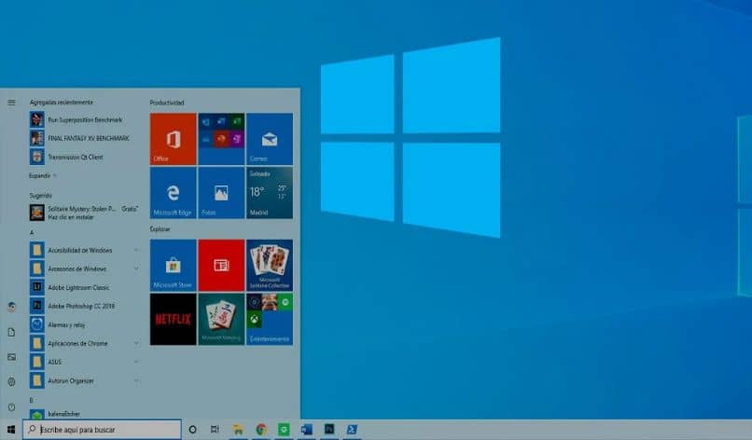Click the Sugerido section heading

click(x=41, y=196)
